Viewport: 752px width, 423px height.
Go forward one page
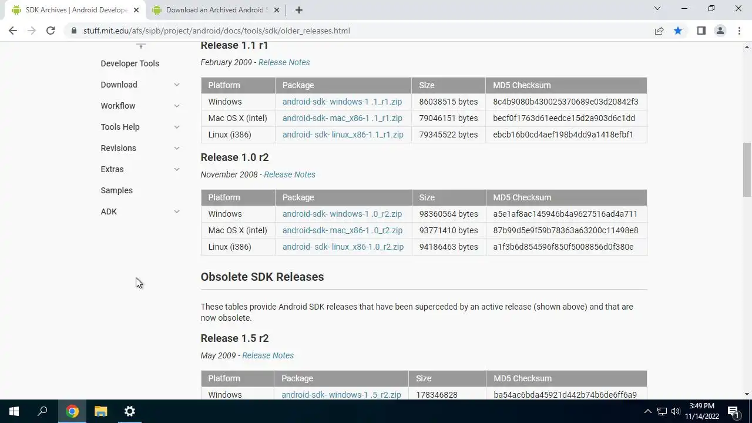tap(32, 31)
